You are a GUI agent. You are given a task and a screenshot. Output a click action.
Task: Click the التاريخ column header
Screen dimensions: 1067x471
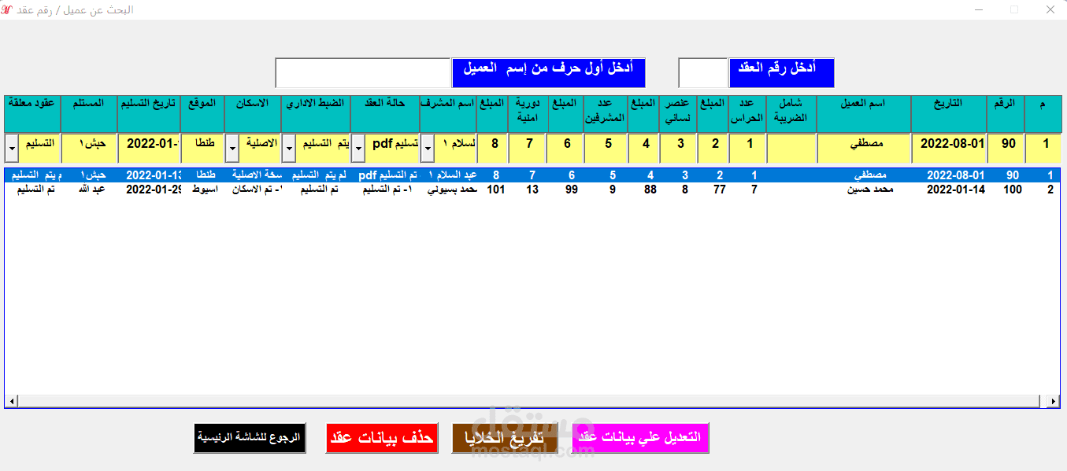click(x=949, y=113)
